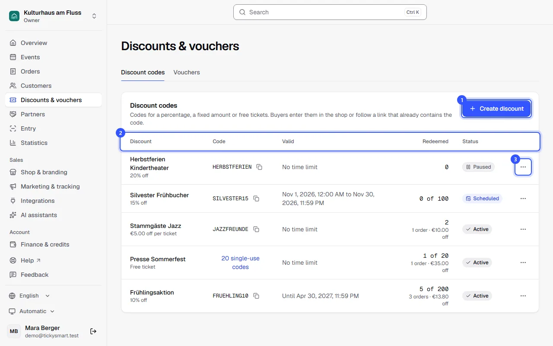Screen dimensions: 553x346
Task: Copy the SILVESTER15 code
Action: [256, 199]
